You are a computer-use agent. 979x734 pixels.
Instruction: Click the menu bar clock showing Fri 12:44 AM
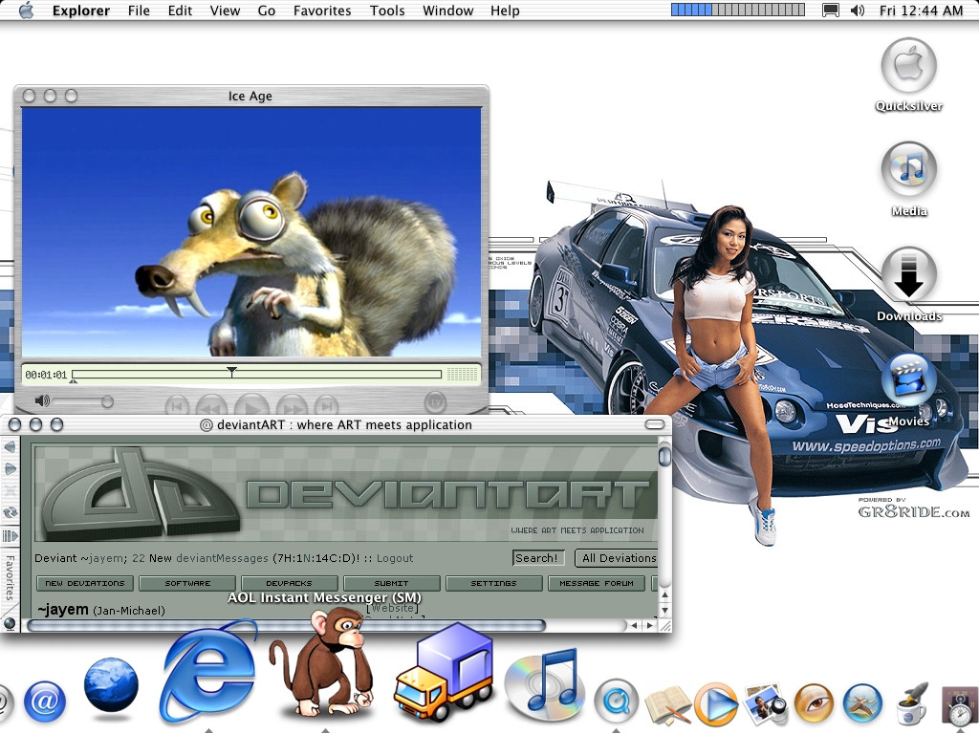[x=921, y=11]
